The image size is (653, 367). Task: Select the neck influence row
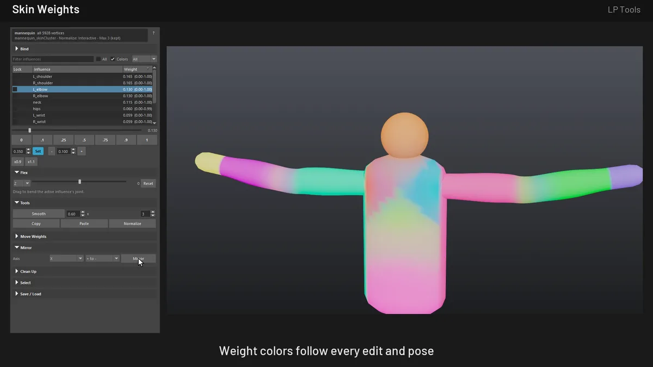coord(82,102)
